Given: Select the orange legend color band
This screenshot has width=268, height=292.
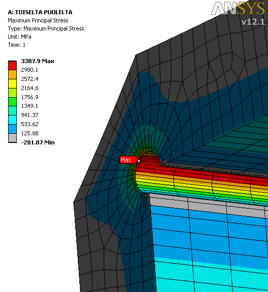Looking at the screenshot, I should tap(13, 74).
